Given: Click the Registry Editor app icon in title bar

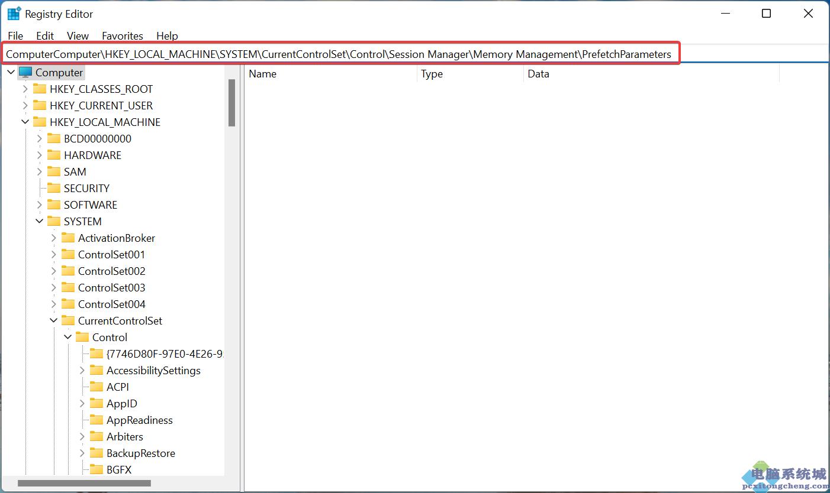Looking at the screenshot, I should click(14, 14).
